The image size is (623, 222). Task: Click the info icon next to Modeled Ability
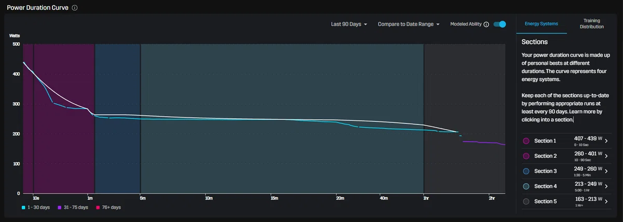486,24
